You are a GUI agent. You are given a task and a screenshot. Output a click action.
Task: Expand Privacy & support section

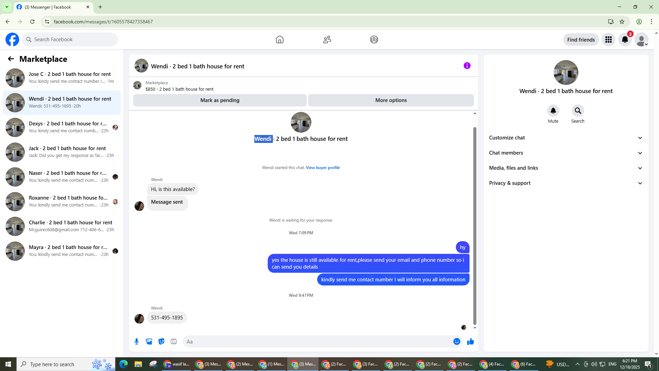(566, 183)
